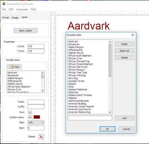Switch to the Printer tab
The height and width of the screenshot is (144, 149).
click(6, 18)
